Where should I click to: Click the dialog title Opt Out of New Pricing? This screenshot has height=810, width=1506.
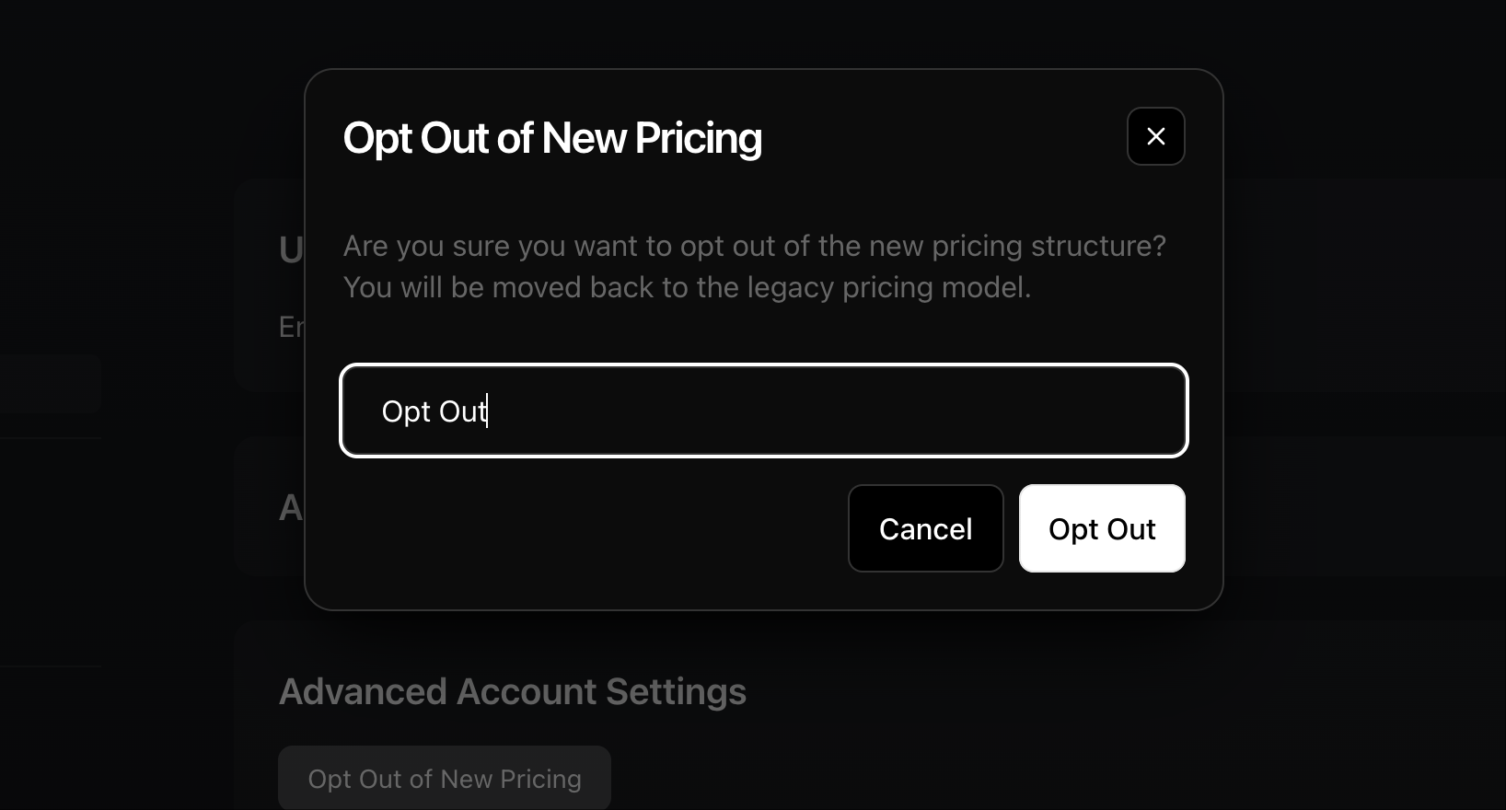coord(552,138)
